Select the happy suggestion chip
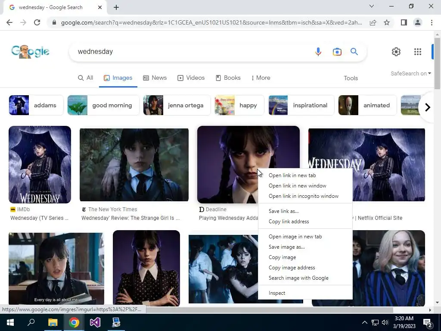The width and height of the screenshot is (441, 331). click(239, 105)
